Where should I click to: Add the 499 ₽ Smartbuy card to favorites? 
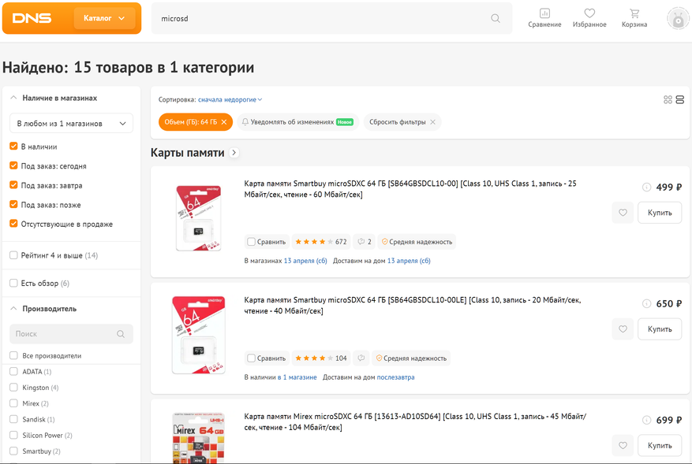623,213
